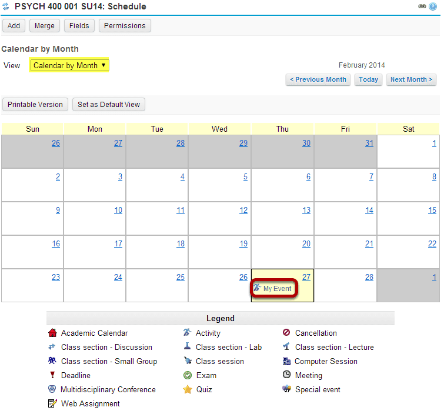Open the Calendar by Month view dropdown

(x=69, y=65)
